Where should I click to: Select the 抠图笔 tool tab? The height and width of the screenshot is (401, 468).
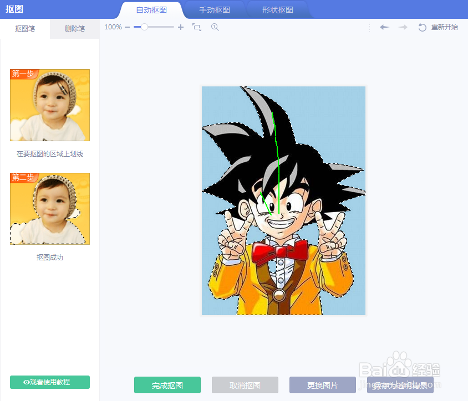[x=25, y=29]
